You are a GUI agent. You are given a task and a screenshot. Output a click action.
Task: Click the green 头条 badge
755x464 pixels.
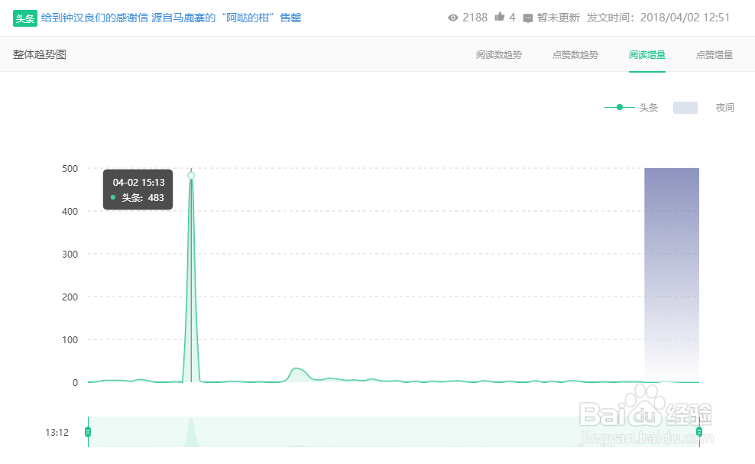tap(25, 18)
